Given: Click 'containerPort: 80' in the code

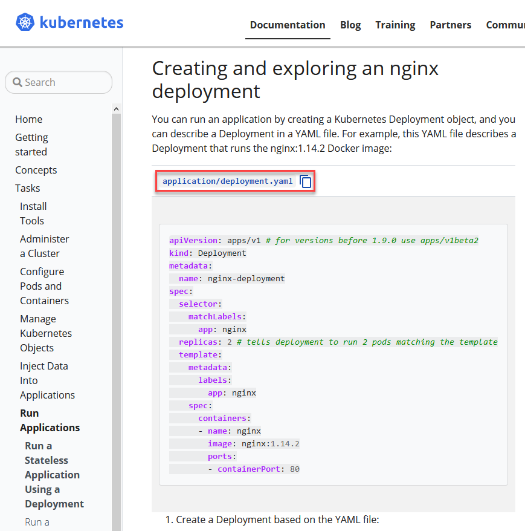Looking at the screenshot, I should click(x=259, y=469).
